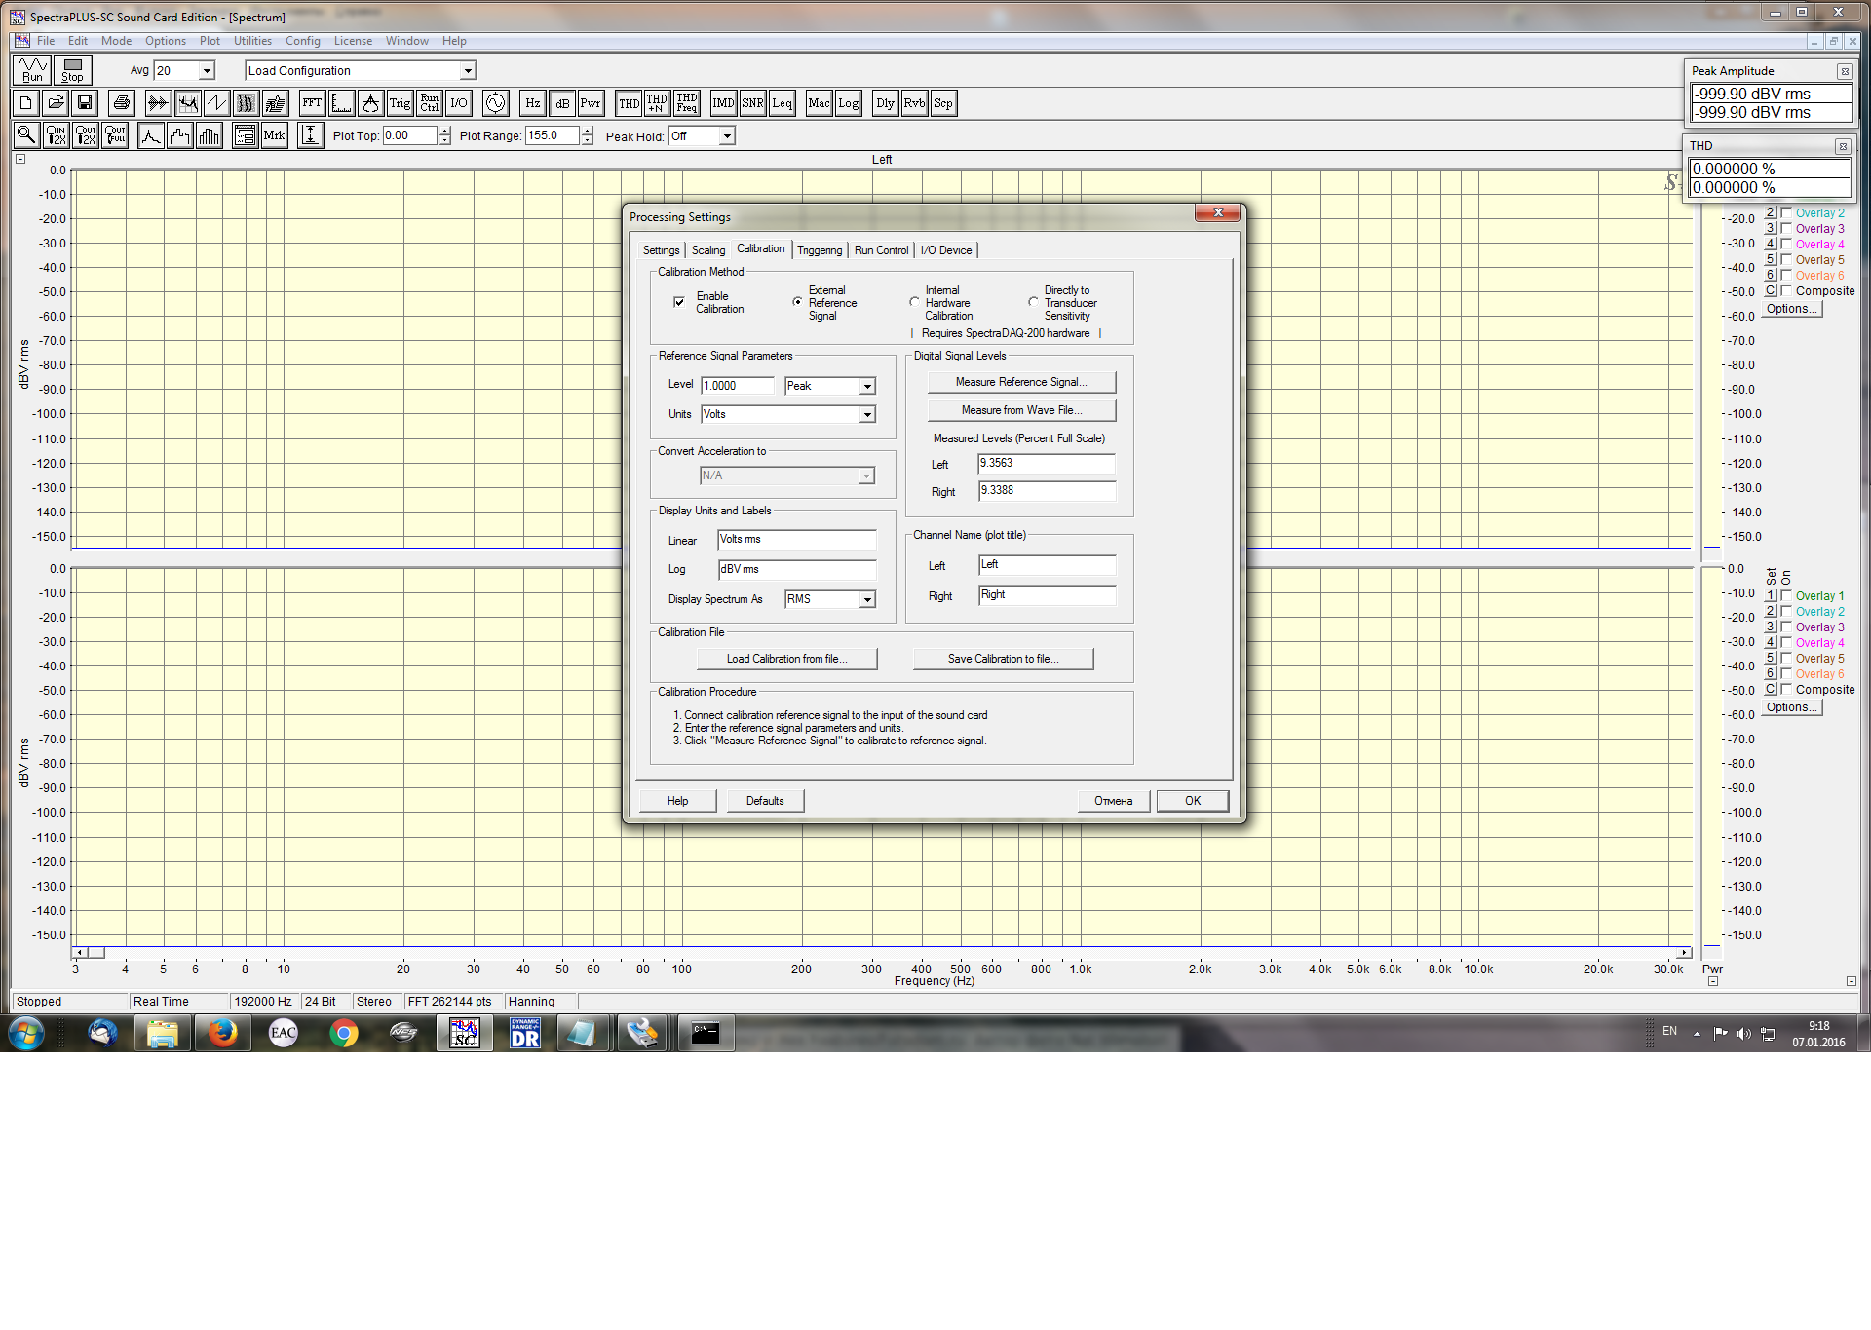
Task: Click the Run analyzer button
Action: pos(32,70)
